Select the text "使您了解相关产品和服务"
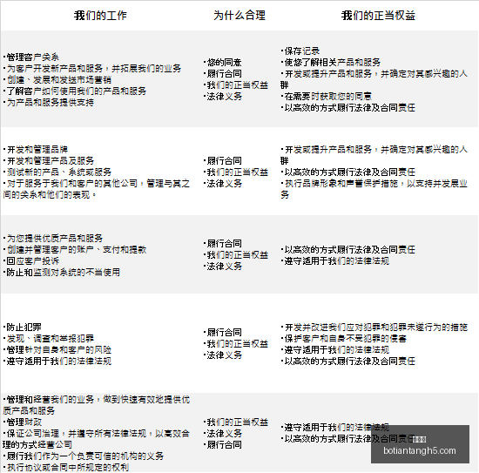This screenshot has height=473, width=479. [x=331, y=63]
